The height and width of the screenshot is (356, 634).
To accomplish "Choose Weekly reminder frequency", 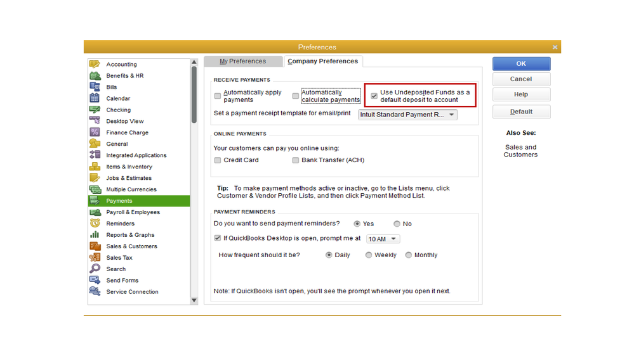I will pyautogui.click(x=368, y=255).
